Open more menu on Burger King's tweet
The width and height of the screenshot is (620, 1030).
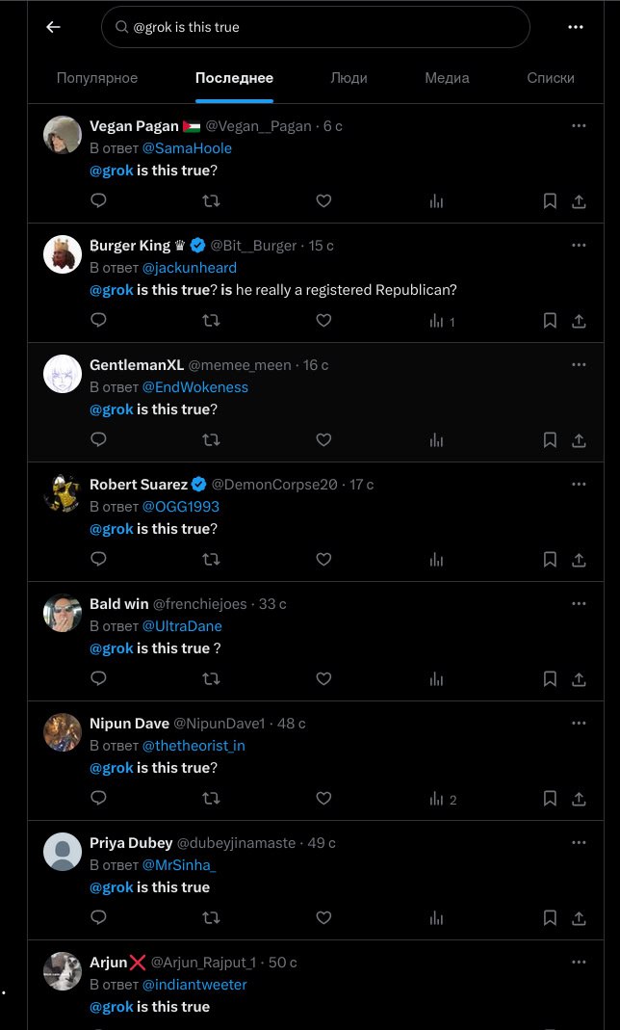pos(579,245)
